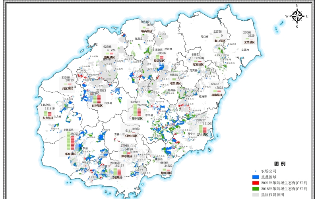Click the green 2018年版 legend swatch

click(256, 188)
